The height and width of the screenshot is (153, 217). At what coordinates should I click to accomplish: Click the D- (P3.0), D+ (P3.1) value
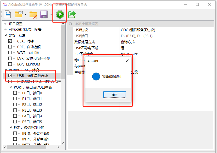(137, 36)
